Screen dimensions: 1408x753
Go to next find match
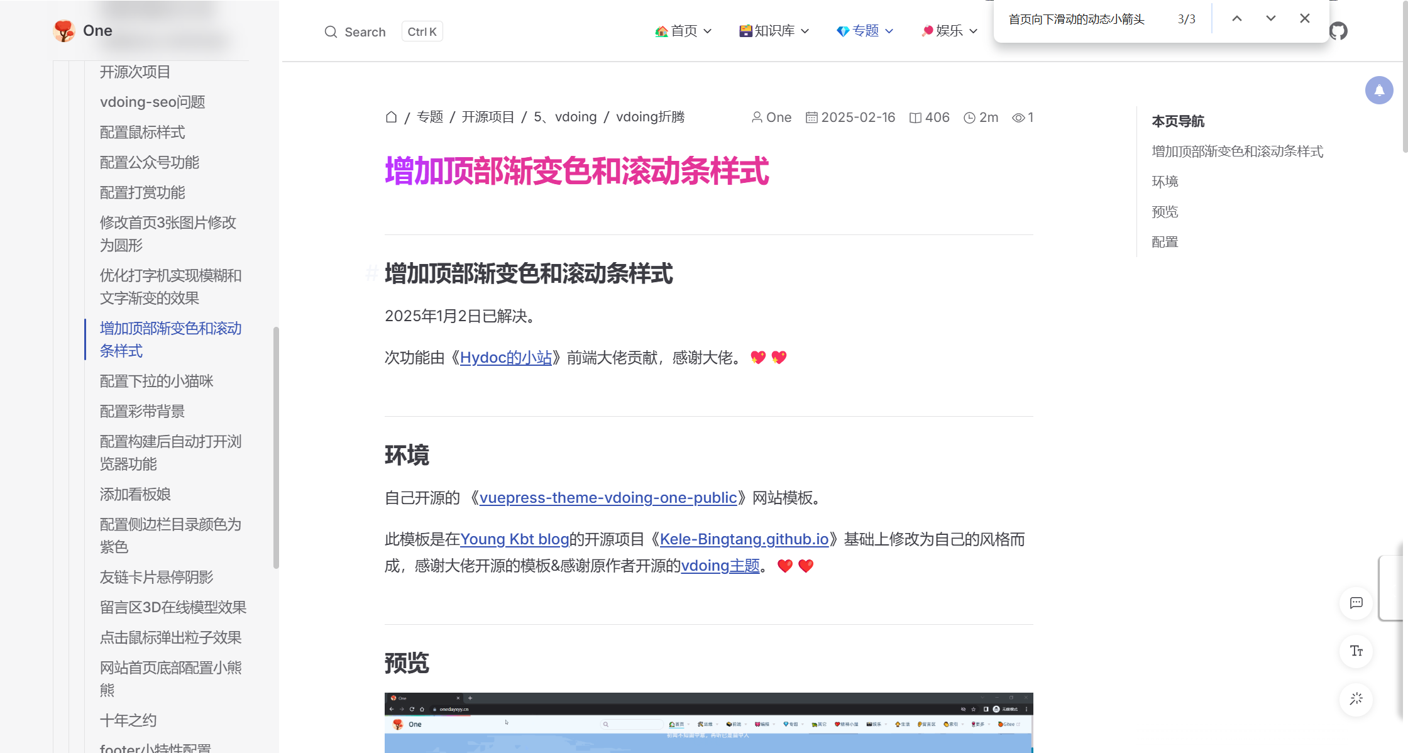(x=1271, y=19)
